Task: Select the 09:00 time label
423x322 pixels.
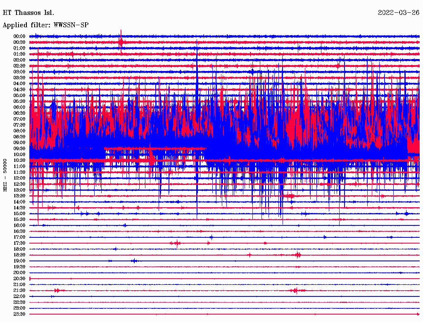Action: click(x=19, y=143)
